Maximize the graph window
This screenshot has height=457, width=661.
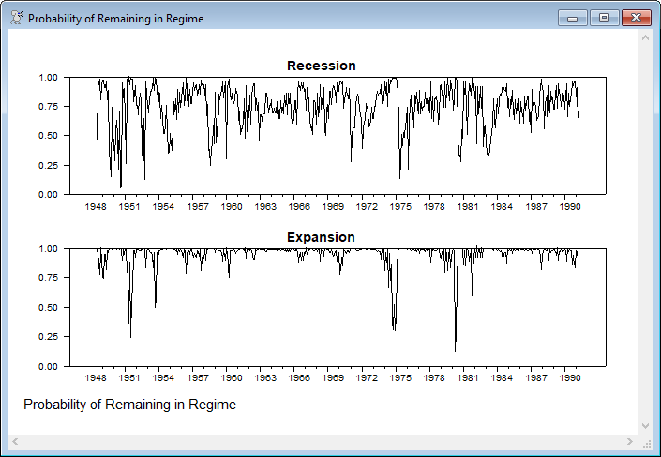[x=603, y=18]
